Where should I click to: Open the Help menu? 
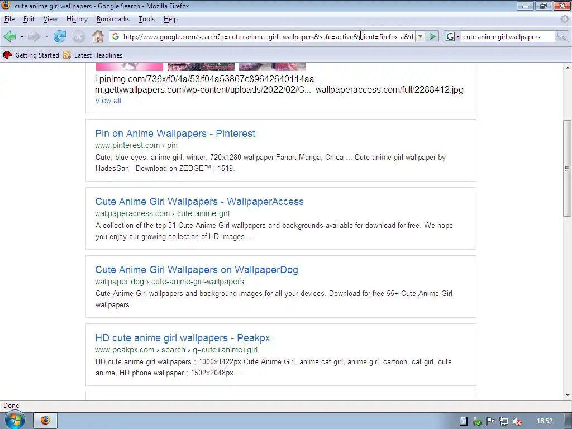pos(170,19)
